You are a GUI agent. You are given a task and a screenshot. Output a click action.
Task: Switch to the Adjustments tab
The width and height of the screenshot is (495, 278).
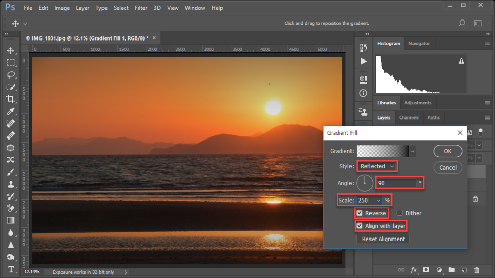(418, 103)
